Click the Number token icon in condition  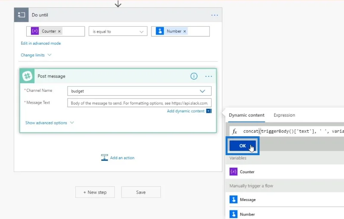[160, 31]
